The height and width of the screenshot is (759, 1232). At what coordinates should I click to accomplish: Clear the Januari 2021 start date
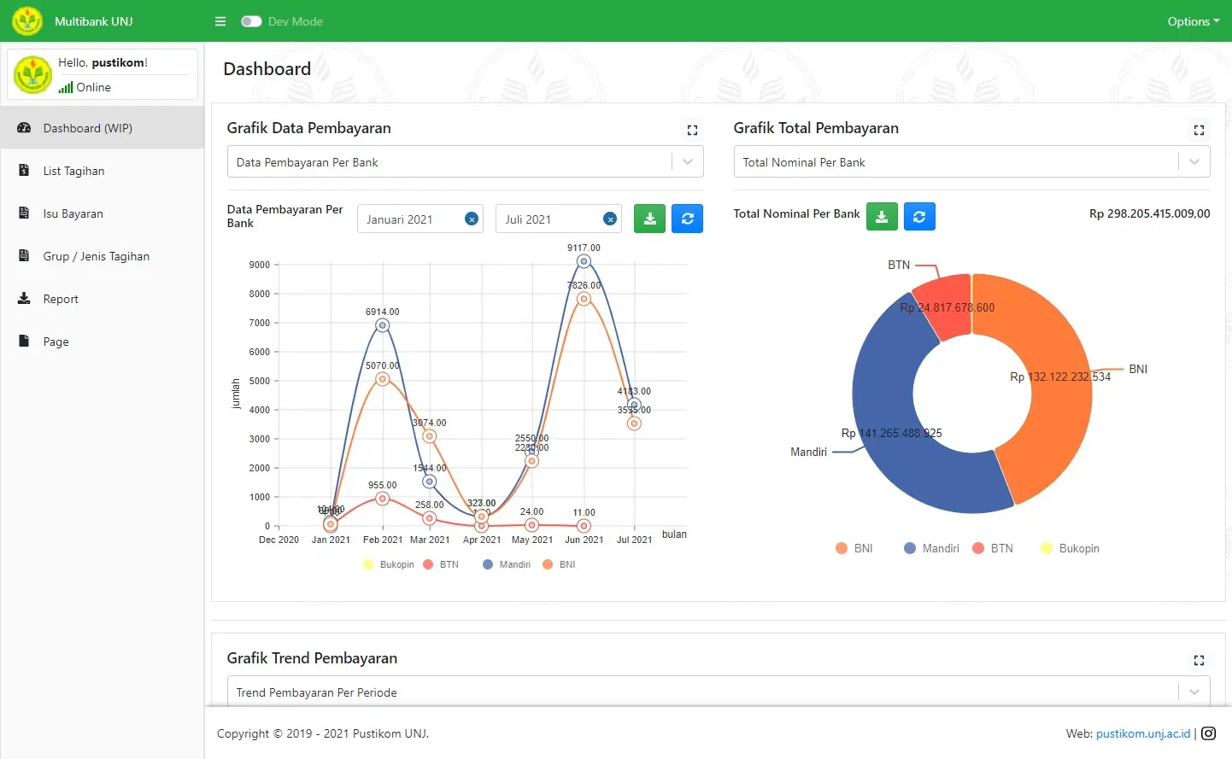point(472,219)
